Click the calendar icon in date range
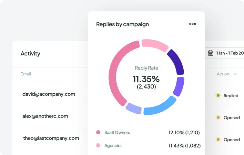Screen dimensions: 244x155 (211, 53)
